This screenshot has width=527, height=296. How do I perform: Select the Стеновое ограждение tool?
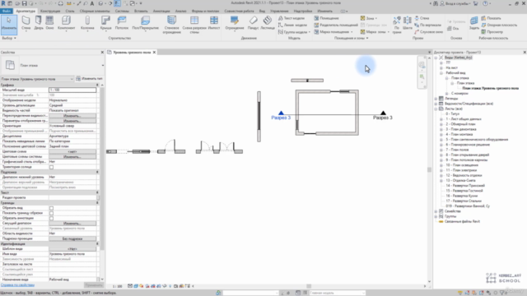pyautogui.click(x=171, y=25)
